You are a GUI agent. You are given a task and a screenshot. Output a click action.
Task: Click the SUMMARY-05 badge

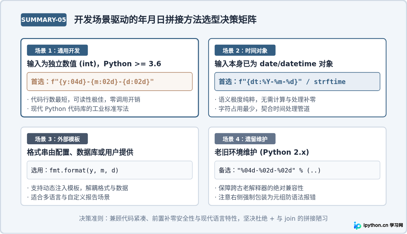click(x=44, y=20)
